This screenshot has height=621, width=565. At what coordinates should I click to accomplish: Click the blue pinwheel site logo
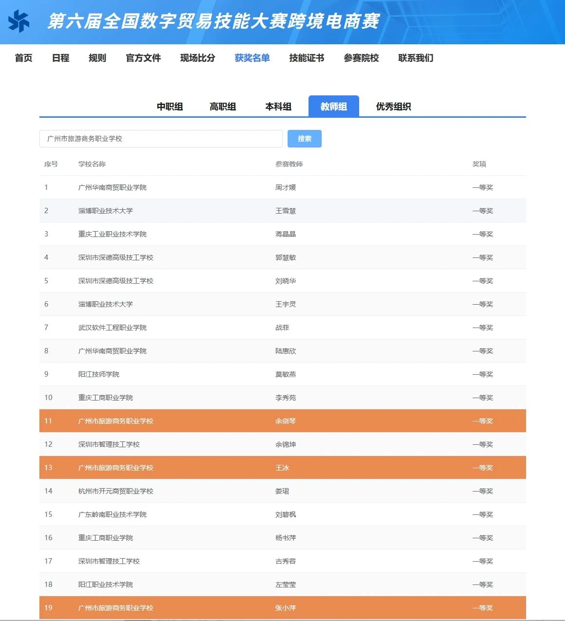(19, 21)
